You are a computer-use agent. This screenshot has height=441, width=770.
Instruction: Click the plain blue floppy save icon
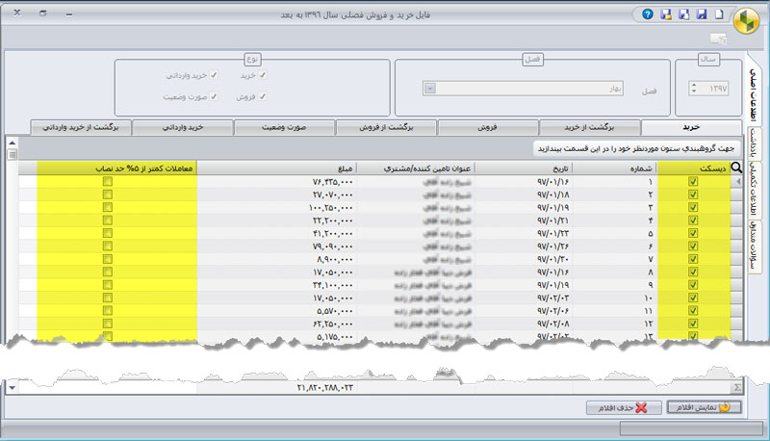tap(702, 14)
